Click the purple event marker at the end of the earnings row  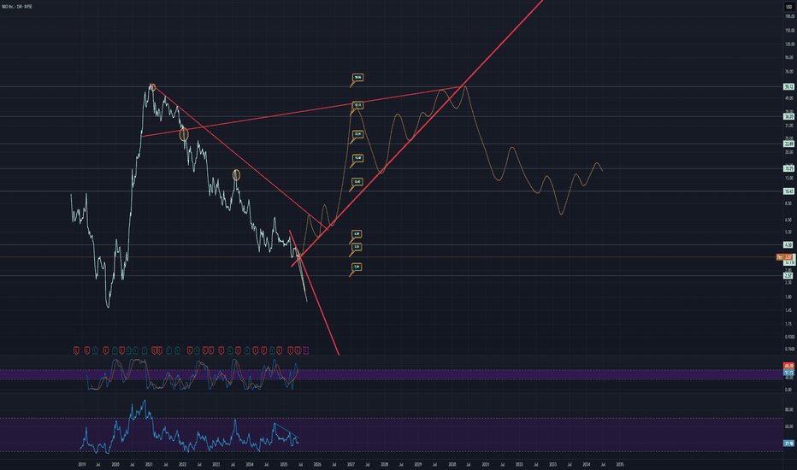point(306,350)
